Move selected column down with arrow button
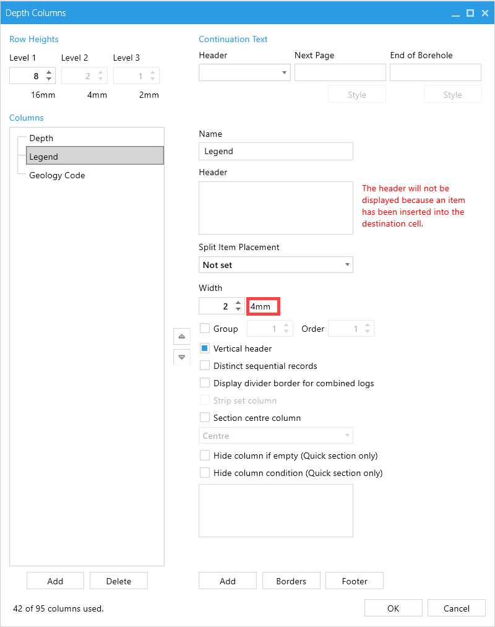 [181, 357]
